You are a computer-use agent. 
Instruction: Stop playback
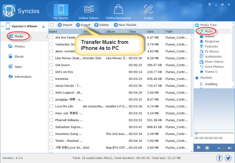coord(207,148)
